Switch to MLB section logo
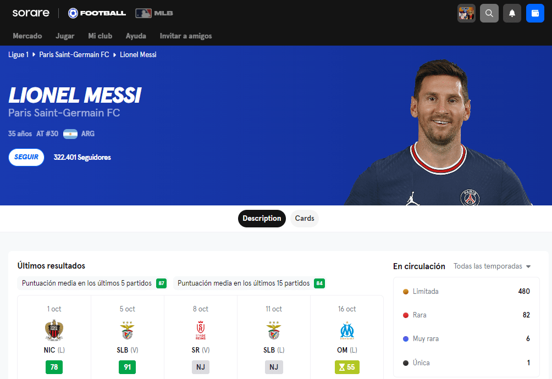 coord(154,13)
